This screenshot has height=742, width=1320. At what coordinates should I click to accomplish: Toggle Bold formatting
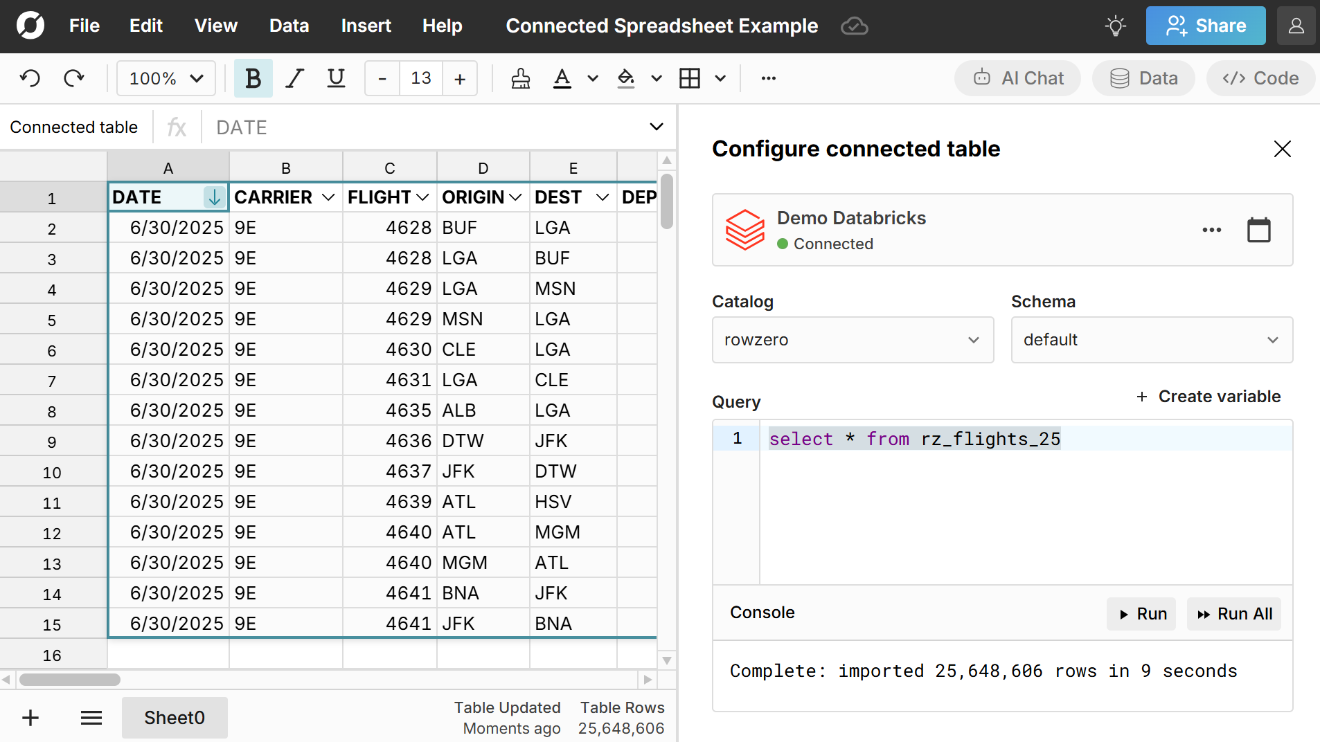coord(253,78)
